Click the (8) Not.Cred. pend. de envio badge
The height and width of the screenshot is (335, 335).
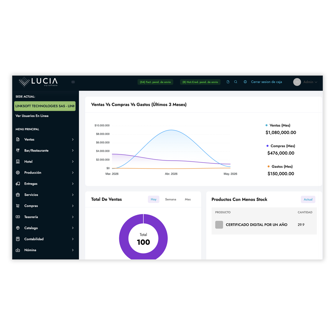(200, 82)
